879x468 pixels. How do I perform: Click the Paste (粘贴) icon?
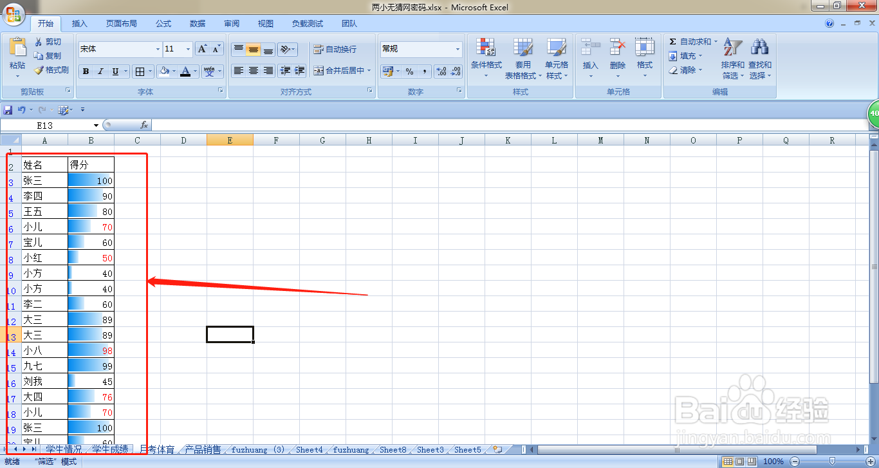pos(17,47)
